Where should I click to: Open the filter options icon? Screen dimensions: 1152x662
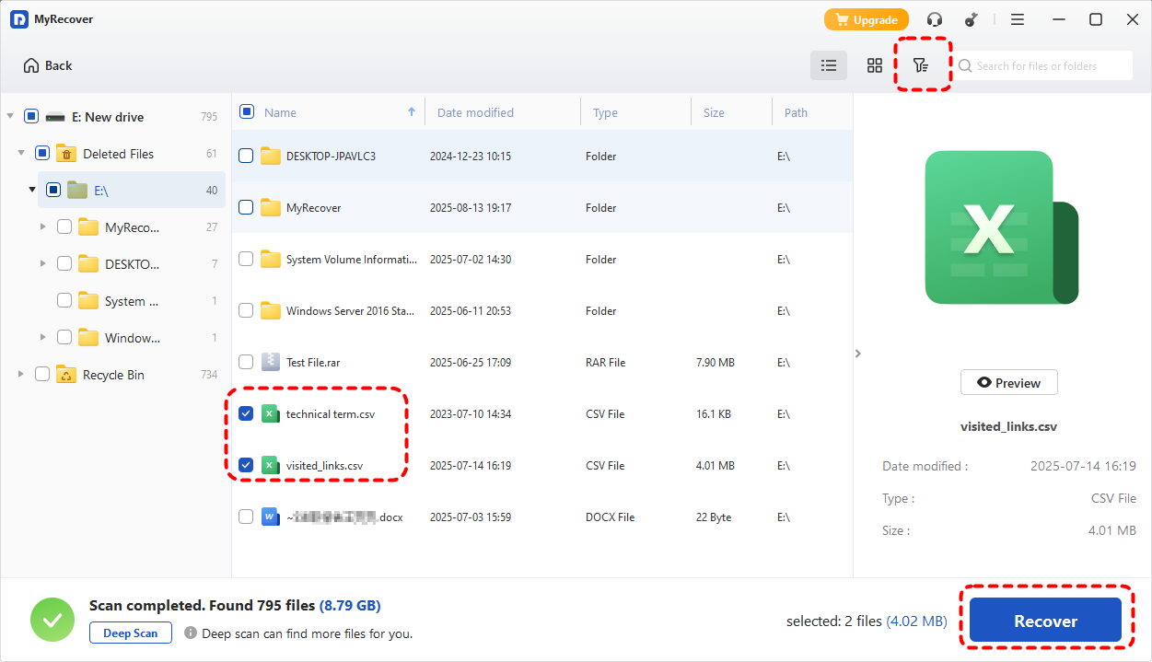tap(920, 65)
